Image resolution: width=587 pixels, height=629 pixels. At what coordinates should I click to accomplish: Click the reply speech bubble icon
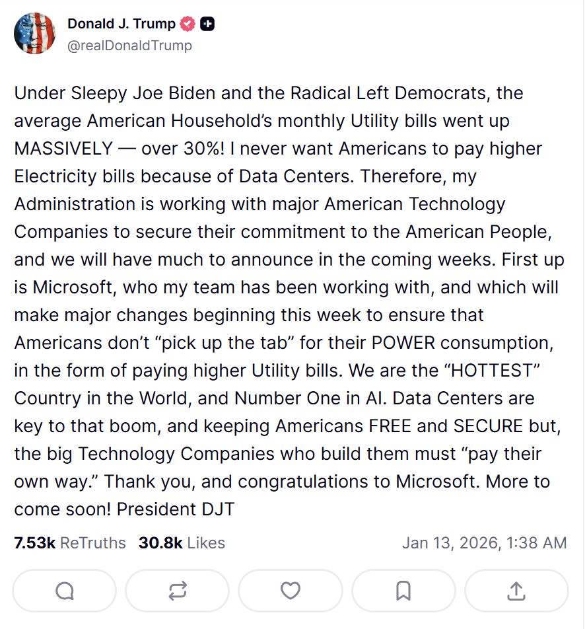point(65,590)
